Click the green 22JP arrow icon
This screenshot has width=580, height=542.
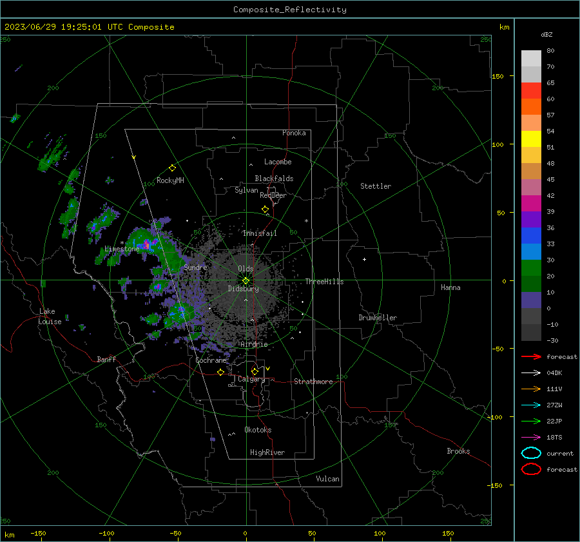tap(531, 421)
